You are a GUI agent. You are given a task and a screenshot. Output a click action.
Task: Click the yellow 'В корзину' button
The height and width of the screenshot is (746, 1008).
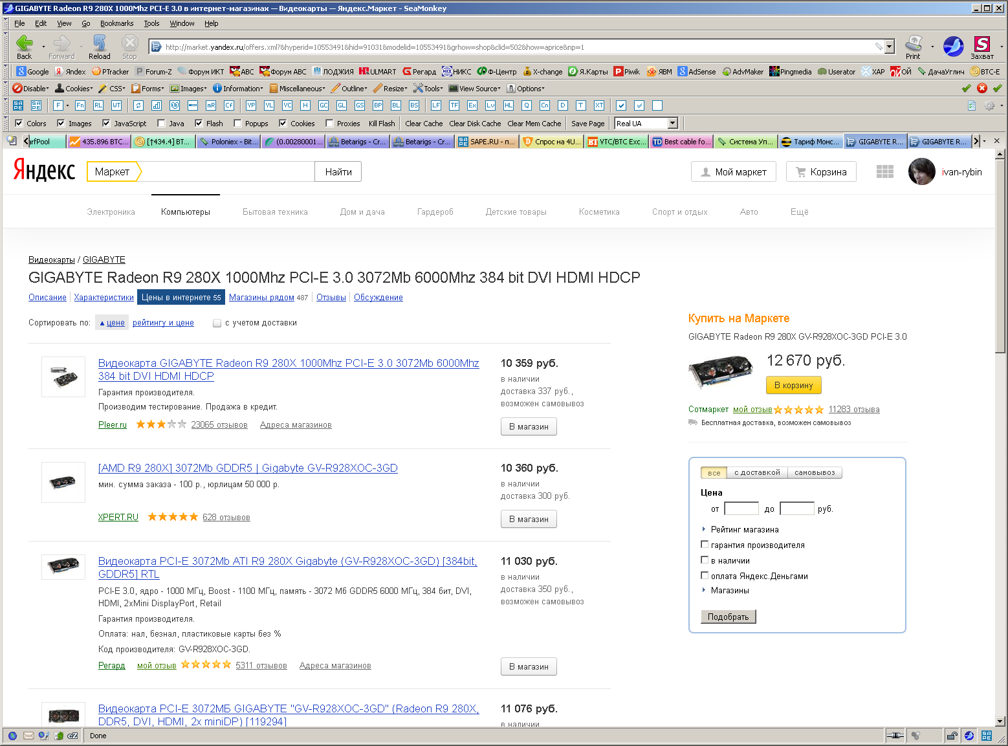pyautogui.click(x=793, y=385)
